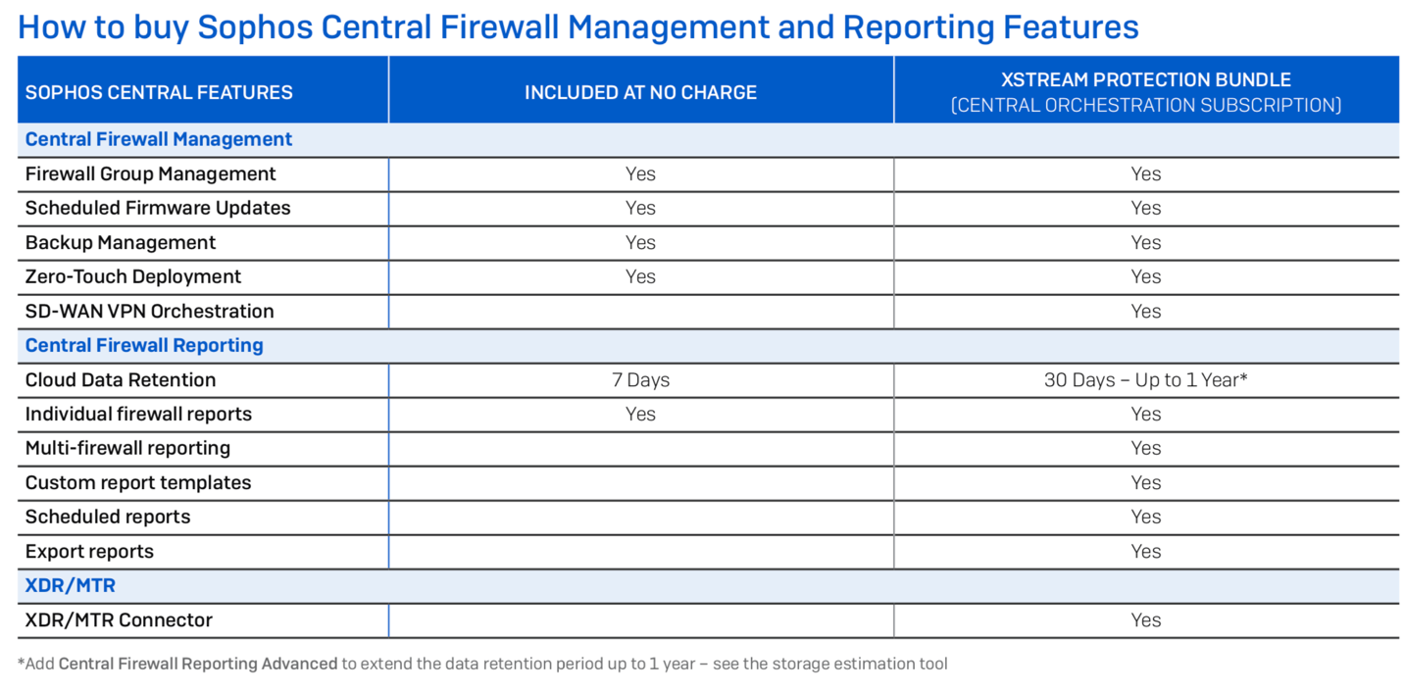Click the 'Zero-Touch Deployment' feature label
The height and width of the screenshot is (690, 1404).
[133, 276]
